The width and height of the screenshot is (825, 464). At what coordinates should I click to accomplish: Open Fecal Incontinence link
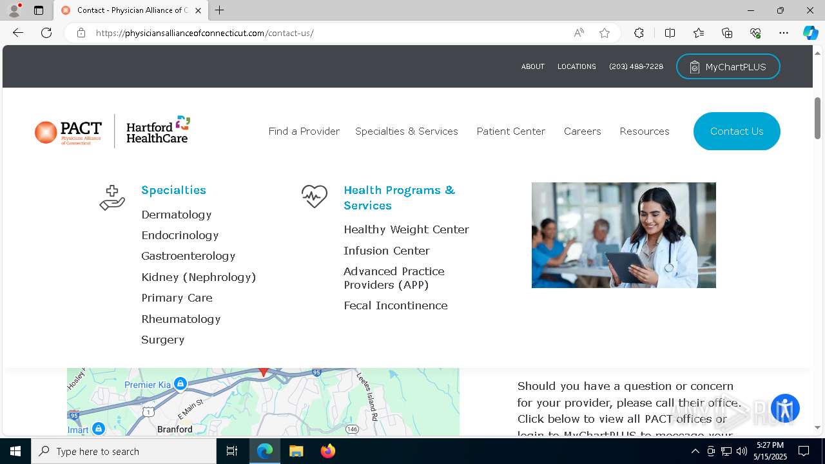tap(396, 305)
